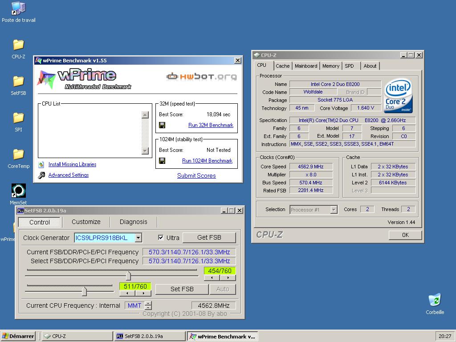Click Démarrer start button
Screen dimensions: 456x342
[x=18, y=336]
